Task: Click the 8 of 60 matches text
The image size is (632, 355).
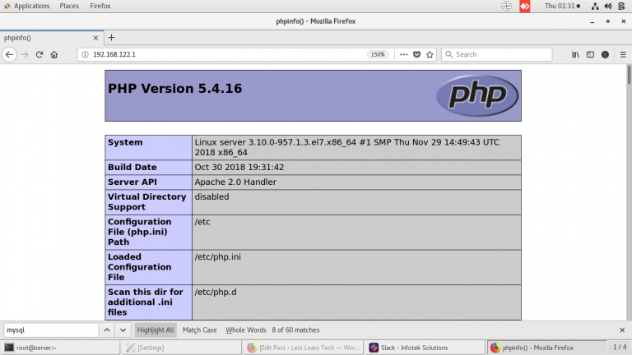Action: 295,330
